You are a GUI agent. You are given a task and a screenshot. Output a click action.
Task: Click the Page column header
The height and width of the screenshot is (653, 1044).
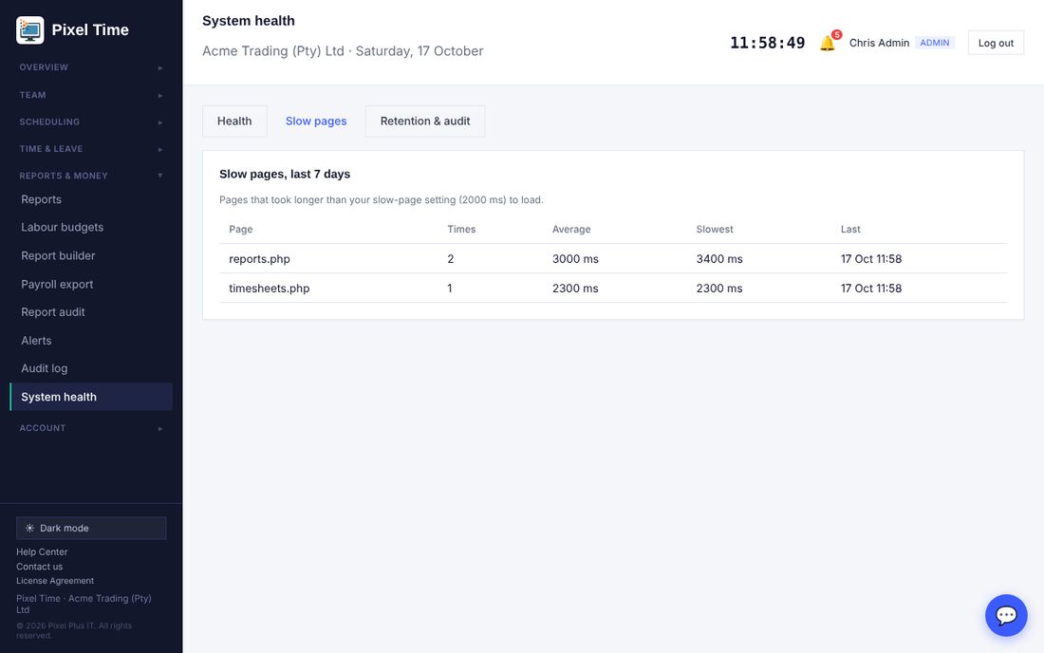(x=241, y=229)
